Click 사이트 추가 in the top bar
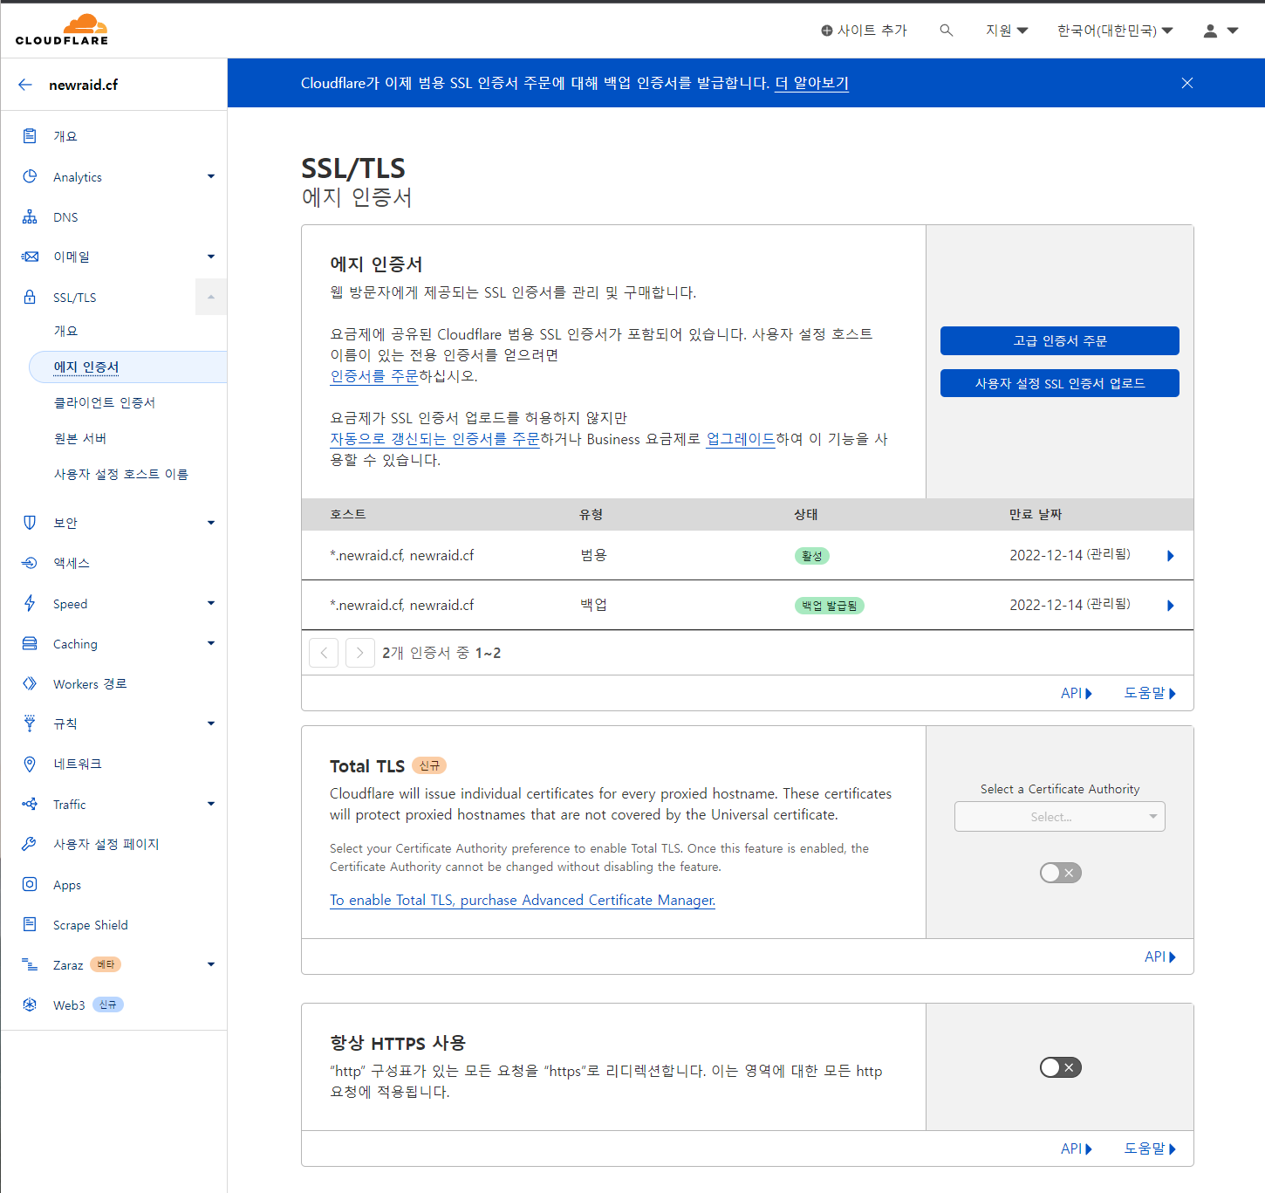The height and width of the screenshot is (1193, 1265). (864, 31)
